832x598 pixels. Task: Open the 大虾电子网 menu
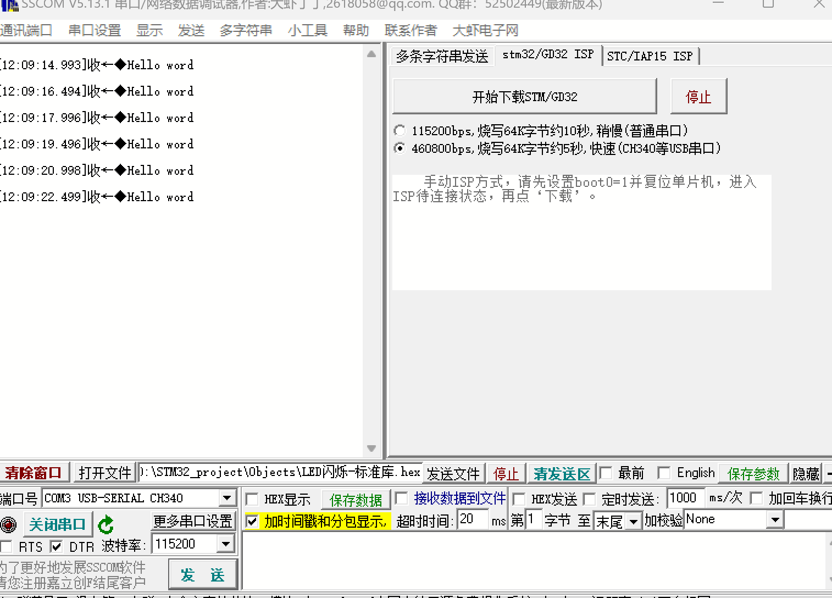point(485,30)
